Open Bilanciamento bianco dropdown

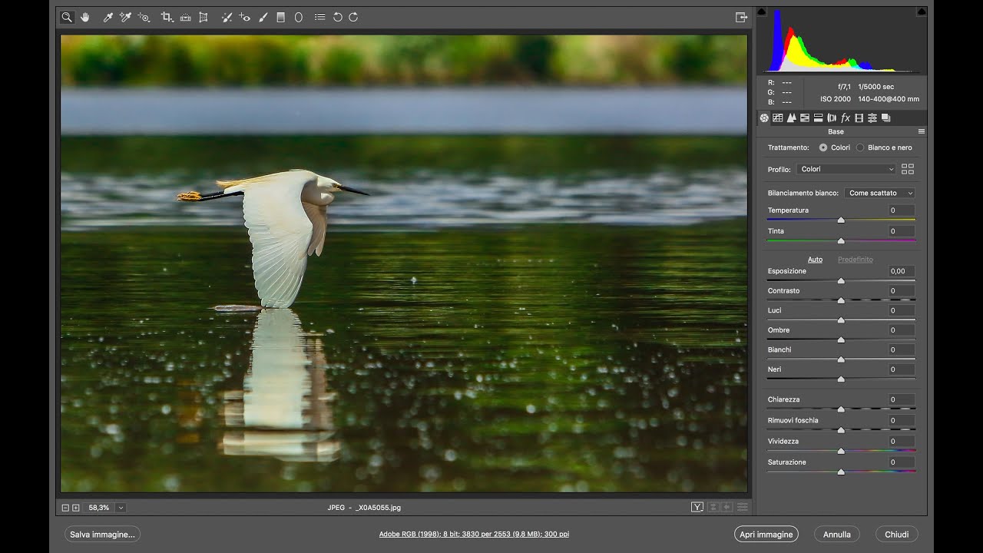pyautogui.click(x=879, y=193)
